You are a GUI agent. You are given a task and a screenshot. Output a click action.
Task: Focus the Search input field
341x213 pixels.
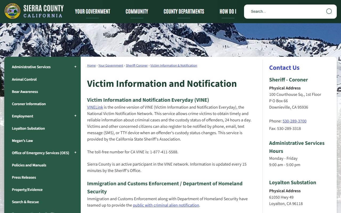(286, 11)
